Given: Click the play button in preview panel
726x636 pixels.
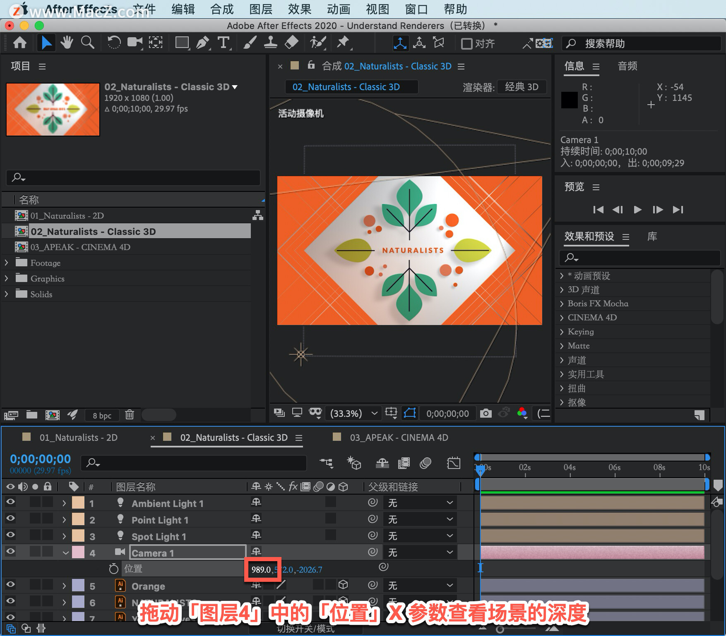Looking at the screenshot, I should (638, 210).
